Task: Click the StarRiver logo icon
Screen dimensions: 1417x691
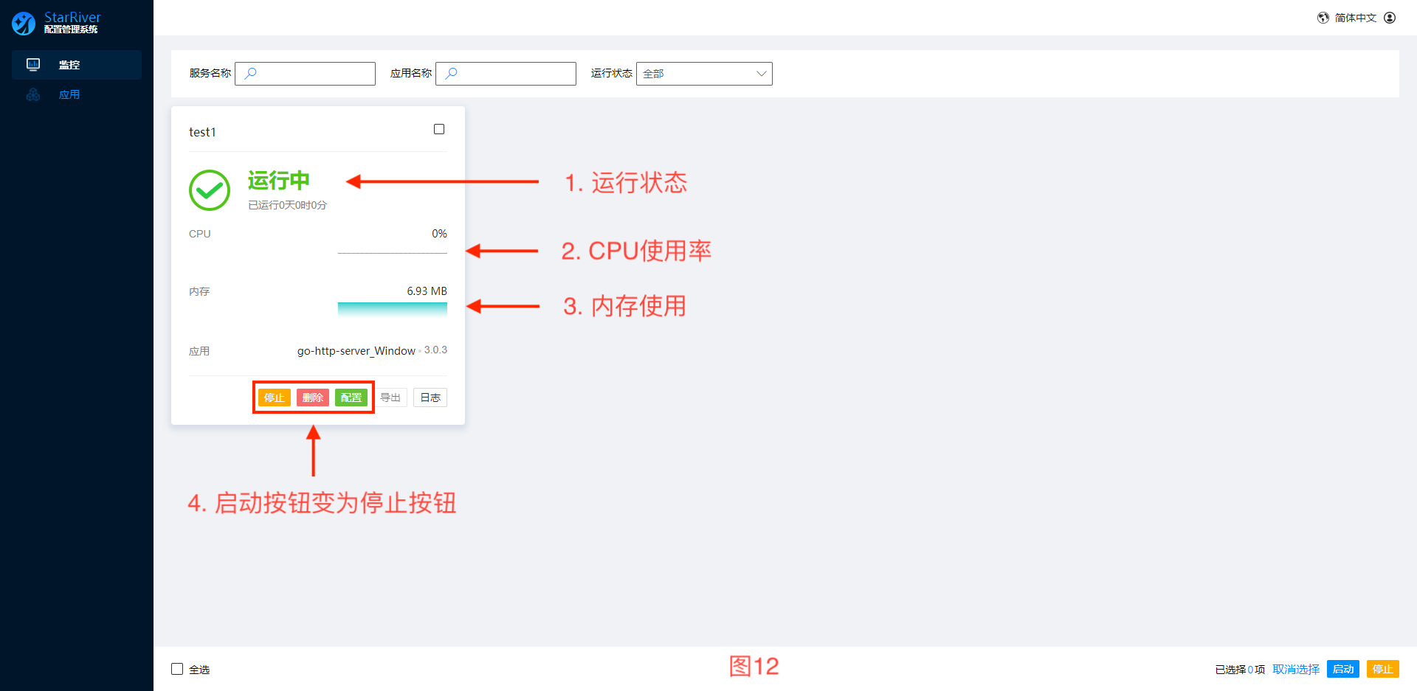Action: click(24, 23)
